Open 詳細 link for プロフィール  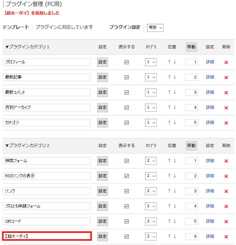point(210,62)
